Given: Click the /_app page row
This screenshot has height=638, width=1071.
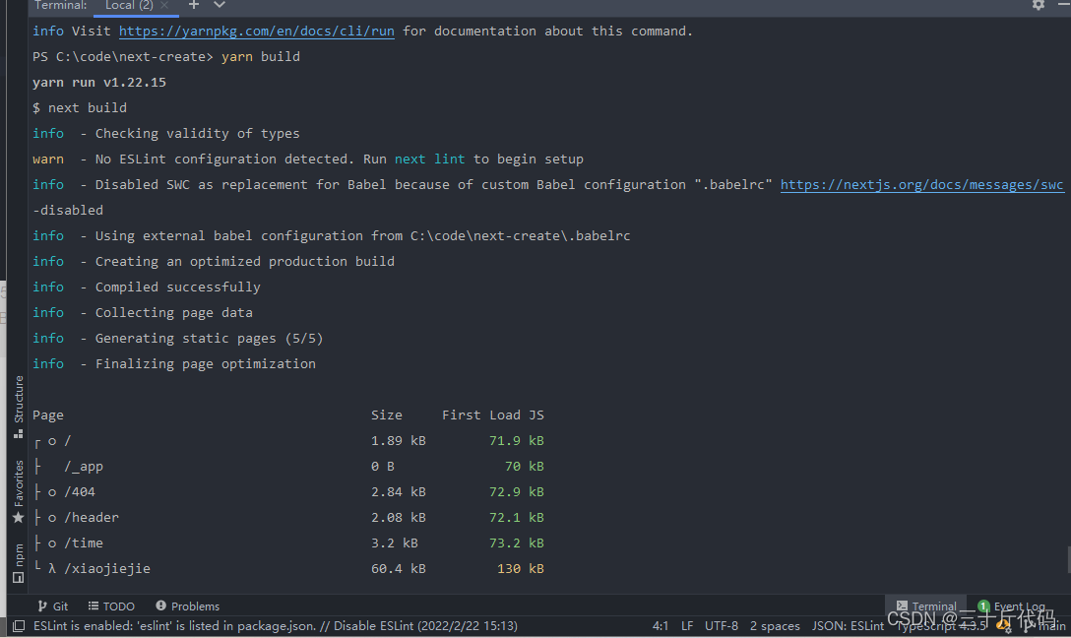Looking at the screenshot, I should 288,466.
